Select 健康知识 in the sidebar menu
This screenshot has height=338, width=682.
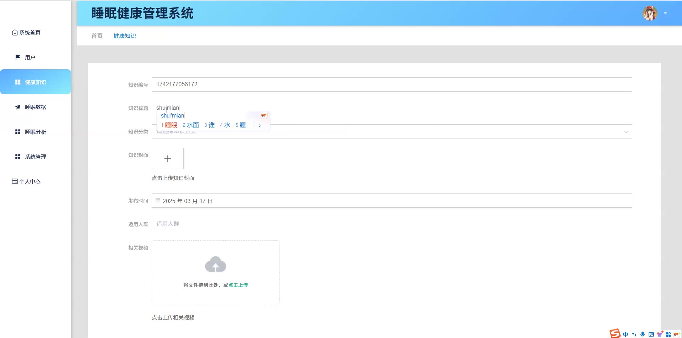tap(36, 82)
